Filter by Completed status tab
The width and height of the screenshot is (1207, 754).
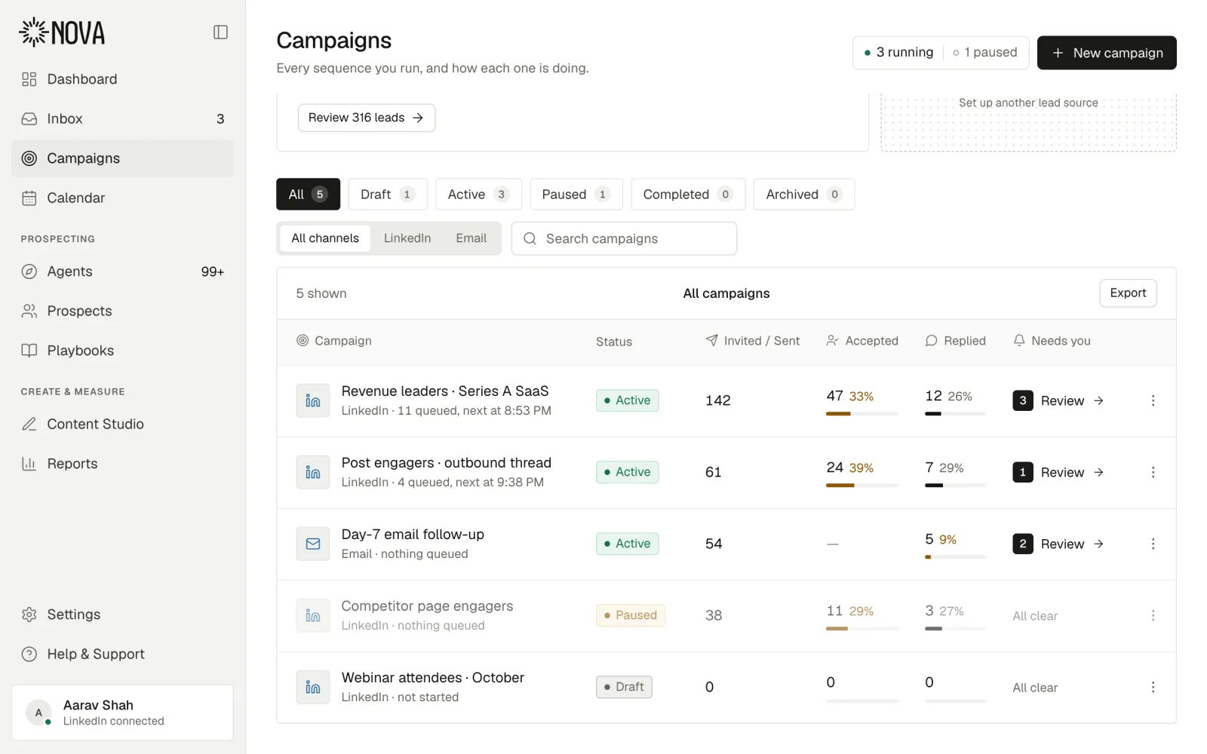pyautogui.click(x=688, y=194)
